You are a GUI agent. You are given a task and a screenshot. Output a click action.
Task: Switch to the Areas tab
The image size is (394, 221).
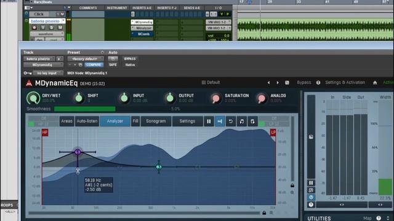(66, 122)
